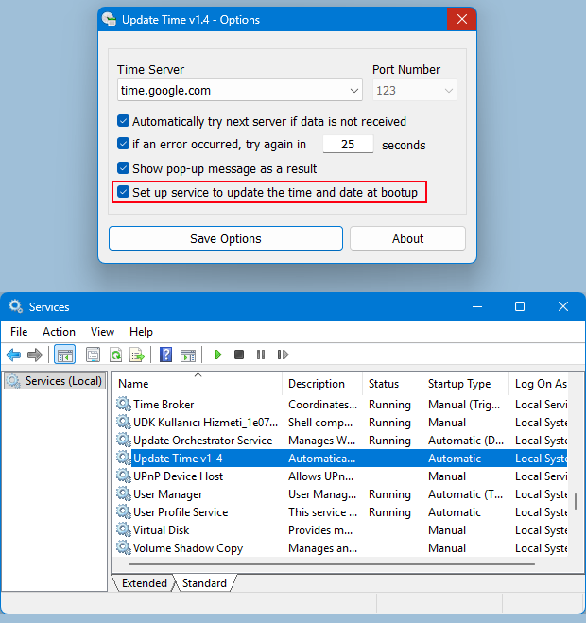Viewport: 586px width, 623px height.
Task: Sort by the Status column header
Action: [x=391, y=384]
